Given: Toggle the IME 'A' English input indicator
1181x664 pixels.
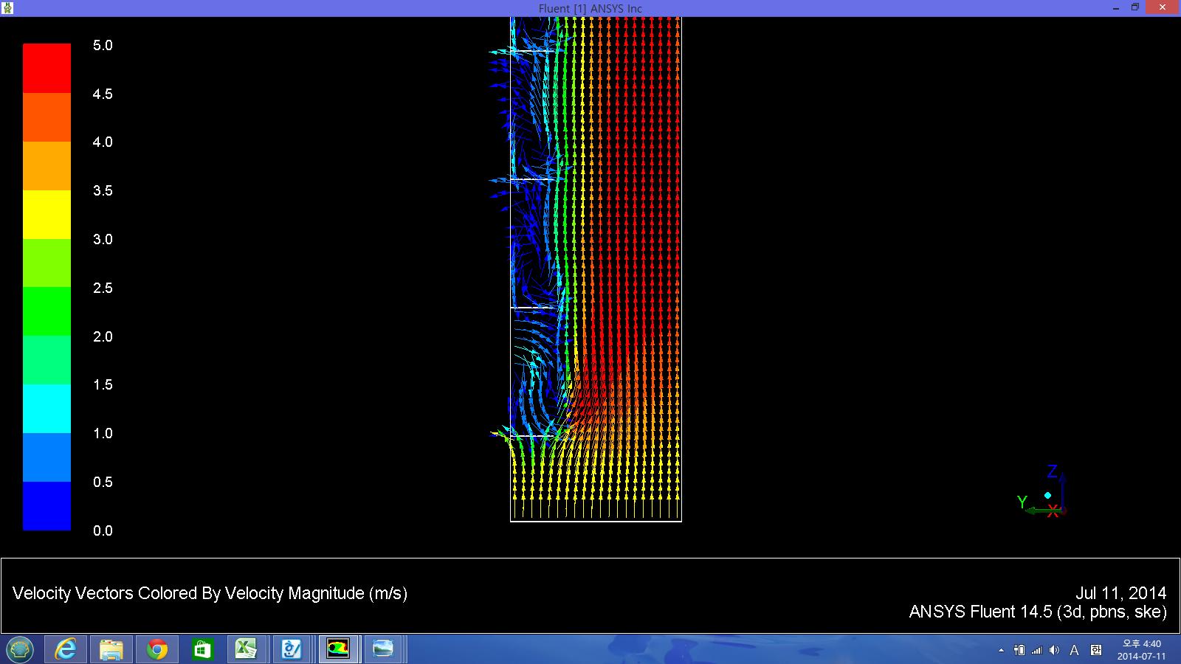Looking at the screenshot, I should coord(1075,650).
